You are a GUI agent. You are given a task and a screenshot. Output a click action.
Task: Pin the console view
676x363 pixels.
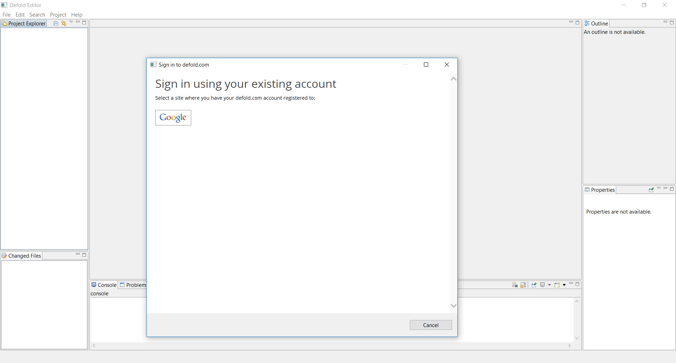point(534,285)
